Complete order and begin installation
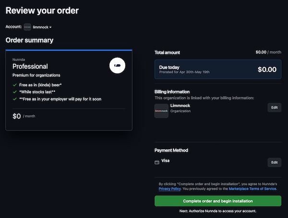This screenshot has width=288, height=218. click(x=218, y=201)
